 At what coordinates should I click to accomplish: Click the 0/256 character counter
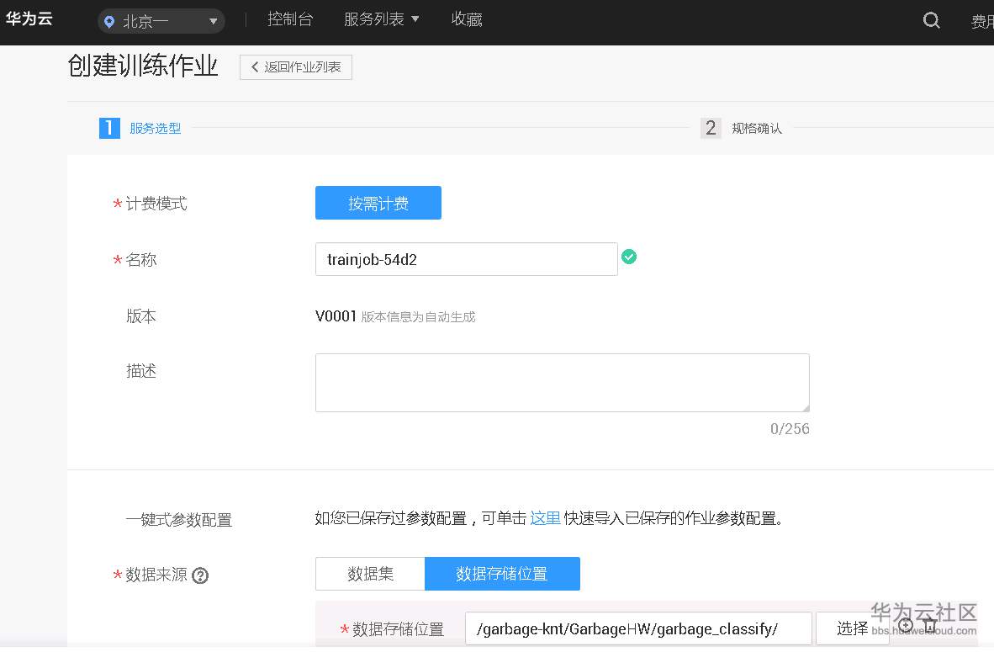coord(790,429)
